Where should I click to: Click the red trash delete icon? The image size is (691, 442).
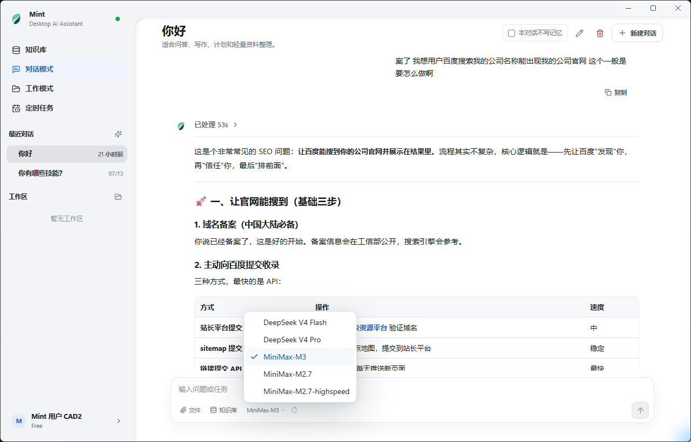(600, 33)
